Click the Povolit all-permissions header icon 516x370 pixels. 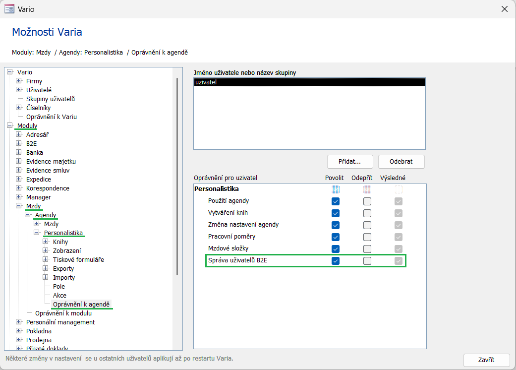pos(336,189)
